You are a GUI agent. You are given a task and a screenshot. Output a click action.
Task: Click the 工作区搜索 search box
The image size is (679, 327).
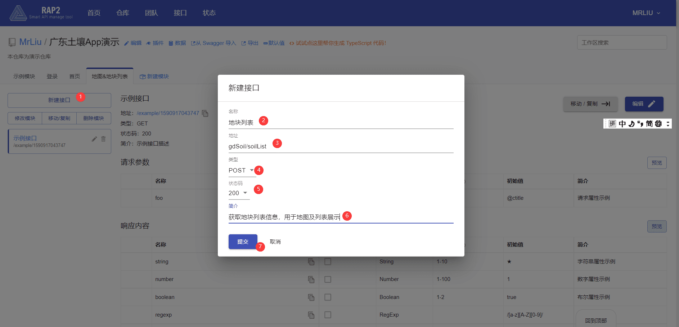(x=622, y=42)
